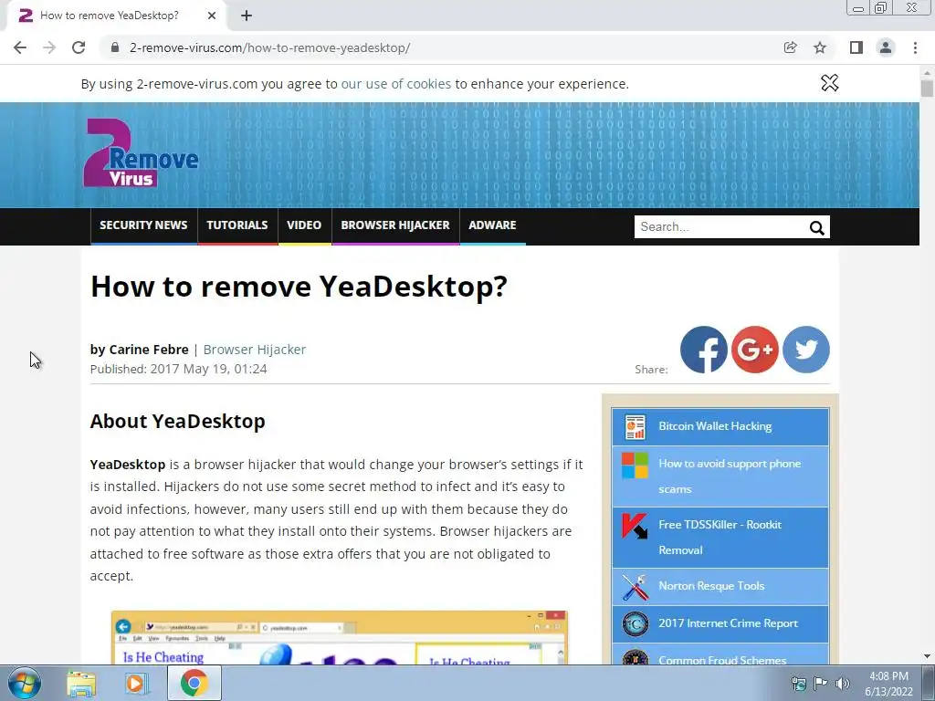Click the Windows logo support scams icon
Image resolution: width=935 pixels, height=701 pixels.
[636, 466]
